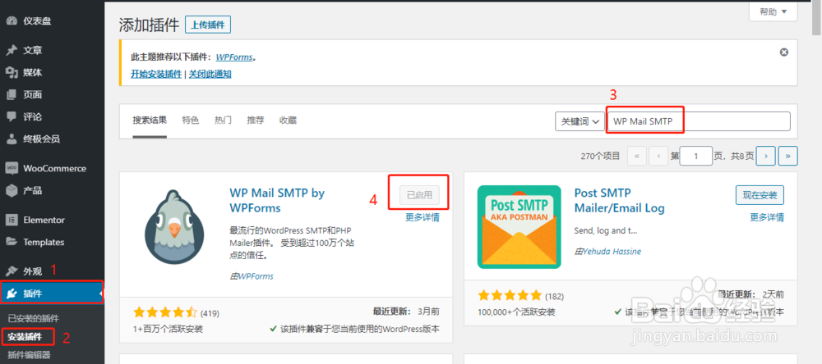Image resolution: width=822 pixels, height=364 pixels.
Task: Click the 添加插件 page heading
Action: tap(149, 25)
